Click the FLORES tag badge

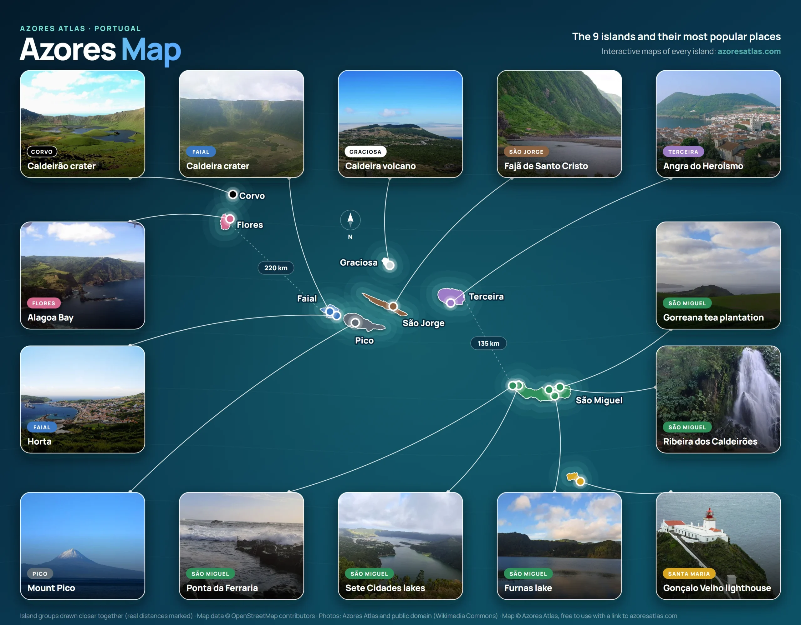click(x=43, y=303)
